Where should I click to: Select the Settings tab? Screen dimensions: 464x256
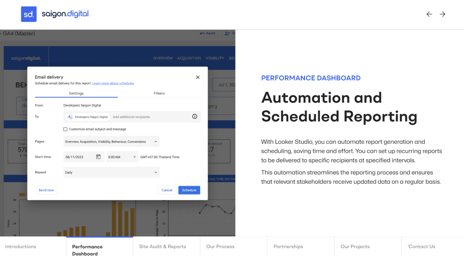click(76, 93)
